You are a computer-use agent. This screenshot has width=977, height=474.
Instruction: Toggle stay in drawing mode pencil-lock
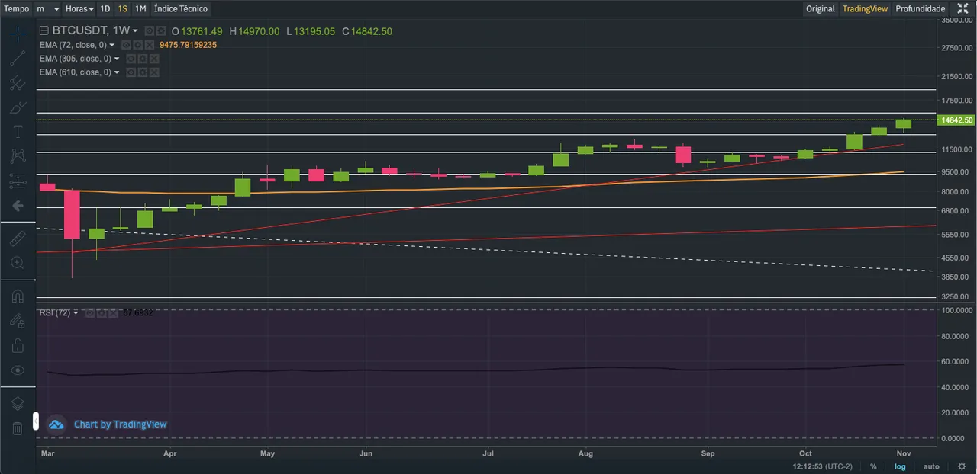[x=18, y=321]
